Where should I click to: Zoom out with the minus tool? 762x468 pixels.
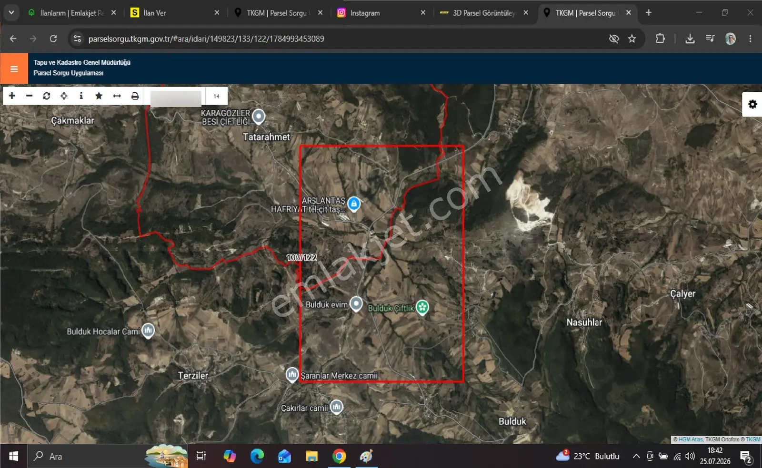click(x=29, y=96)
